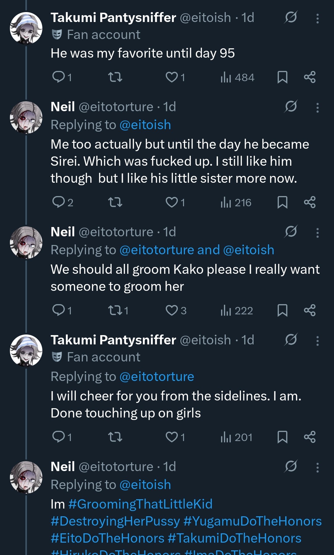Viewport: 334px width, 555px height.
Task: Share the post with 216 views
Action: [x=310, y=202]
